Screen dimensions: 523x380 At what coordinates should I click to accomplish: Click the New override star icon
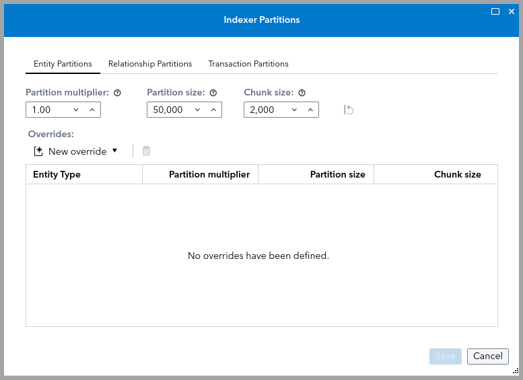coord(38,151)
